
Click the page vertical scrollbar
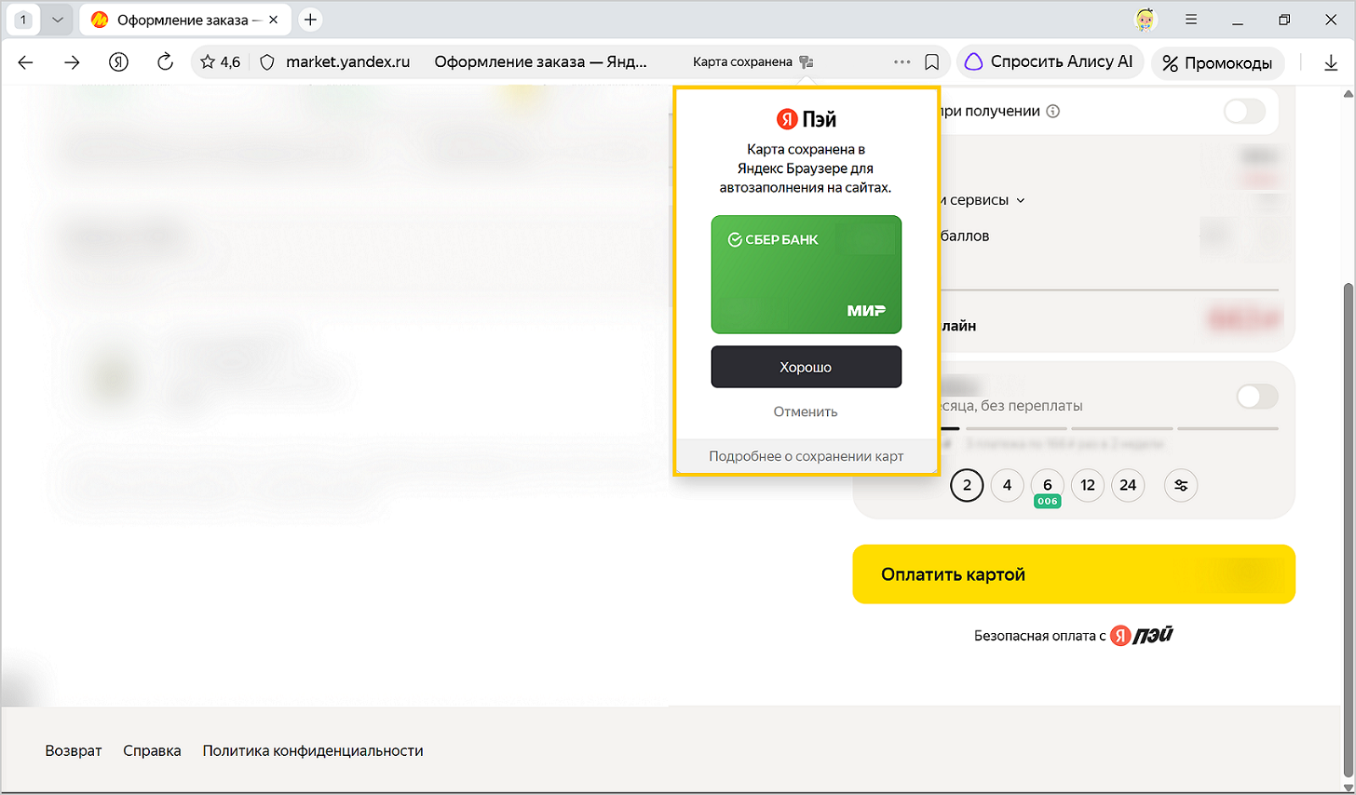click(x=1348, y=530)
